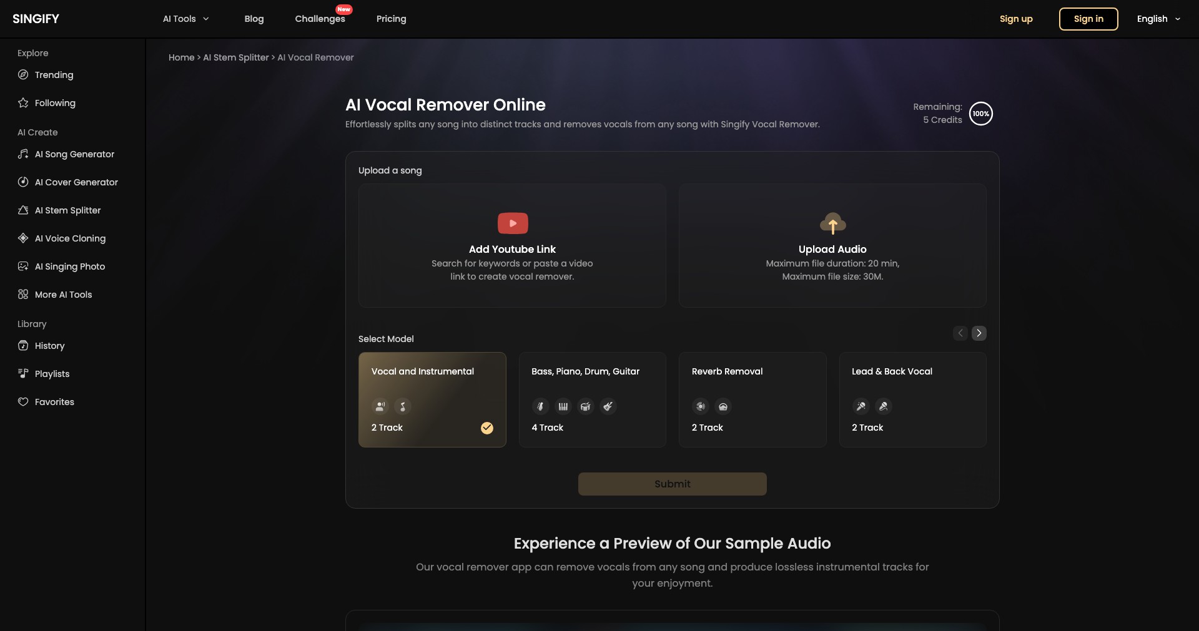Click the Add Youtube Link title
Viewport: 1199px width, 631px height.
tap(512, 249)
